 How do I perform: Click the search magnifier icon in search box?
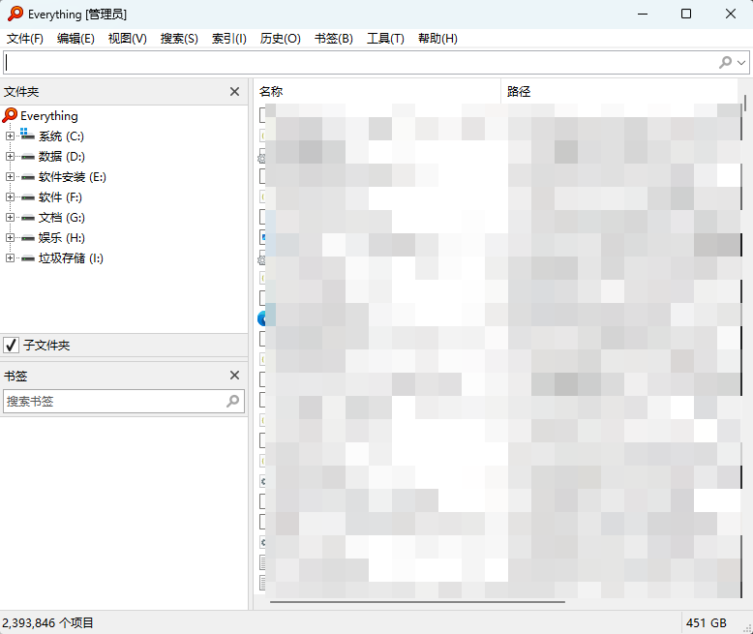(725, 63)
